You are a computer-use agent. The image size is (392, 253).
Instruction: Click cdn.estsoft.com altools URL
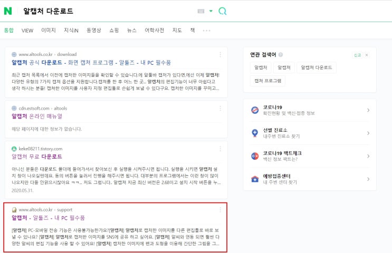43,108
